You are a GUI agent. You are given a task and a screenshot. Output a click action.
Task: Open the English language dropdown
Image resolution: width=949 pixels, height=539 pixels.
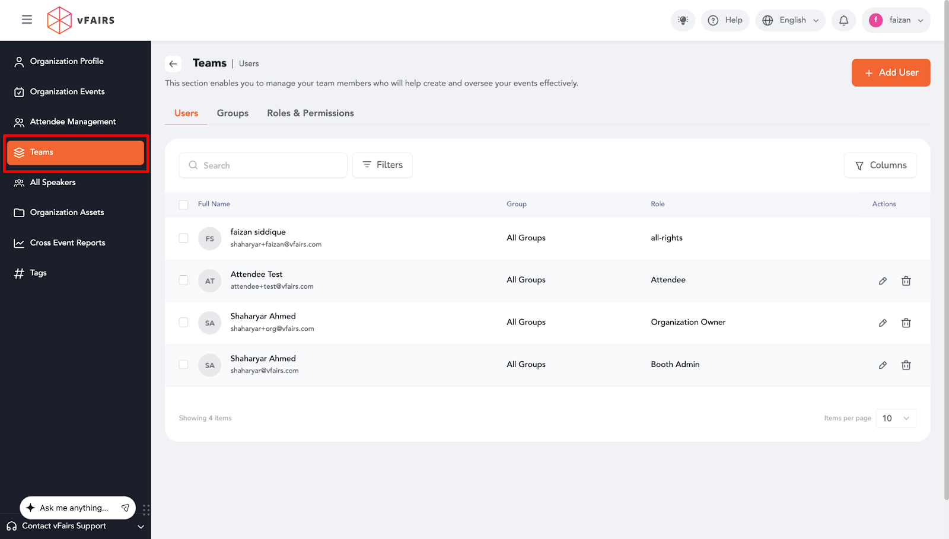(x=790, y=20)
